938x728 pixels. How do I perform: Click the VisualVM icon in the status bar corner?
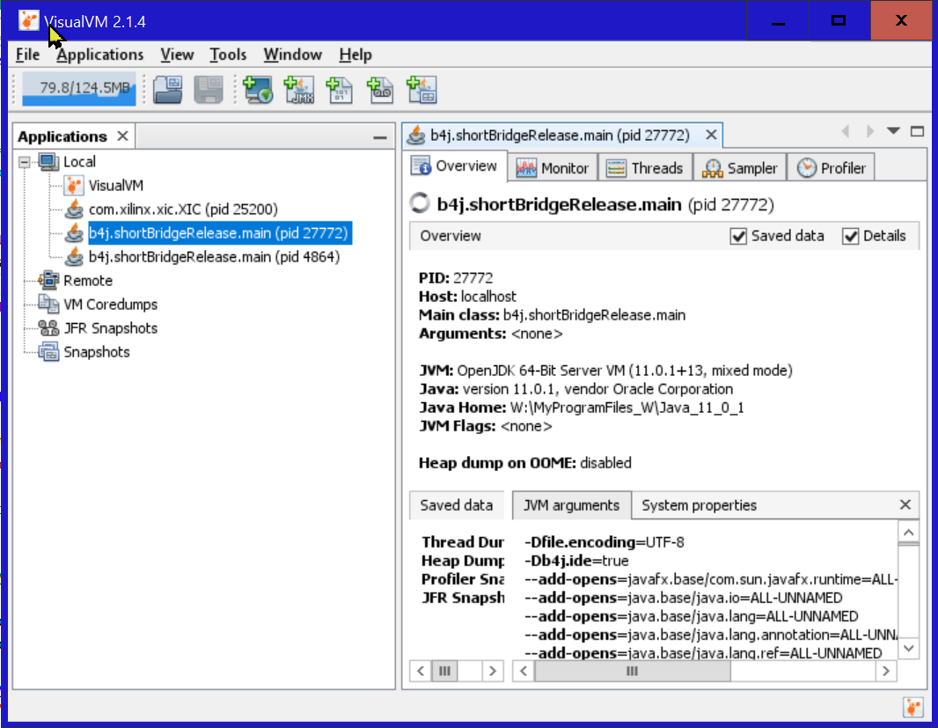912,708
